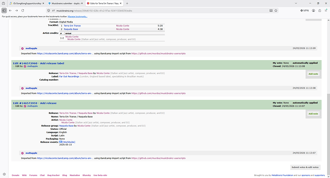Open bandcamp link in 11:13:09 note
330x178 pixels.
(65, 53)
